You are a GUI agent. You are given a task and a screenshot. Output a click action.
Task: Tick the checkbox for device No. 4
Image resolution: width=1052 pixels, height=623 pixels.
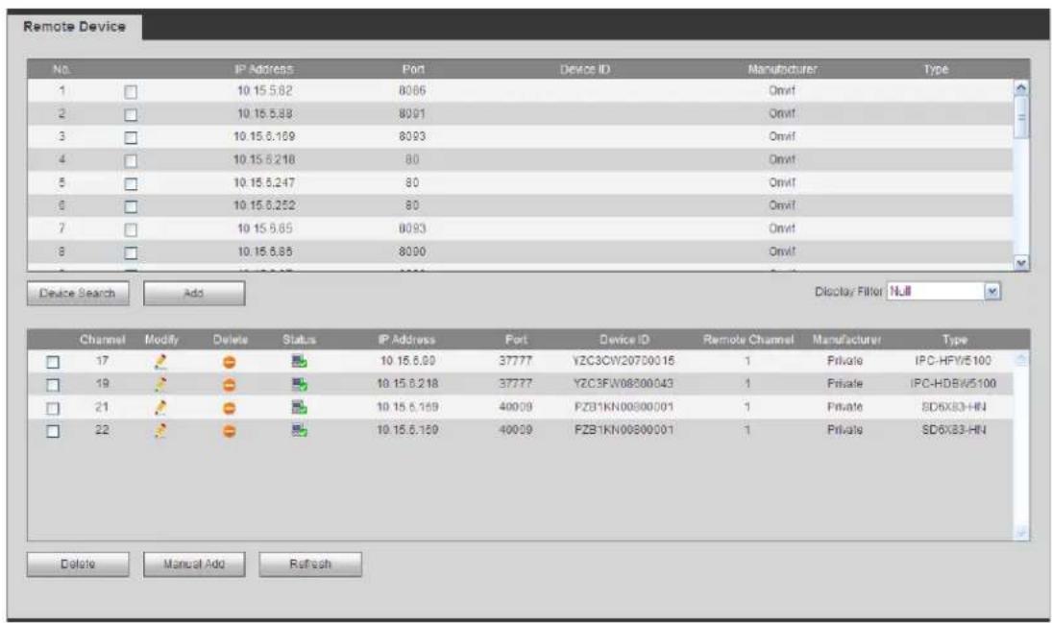(x=131, y=161)
